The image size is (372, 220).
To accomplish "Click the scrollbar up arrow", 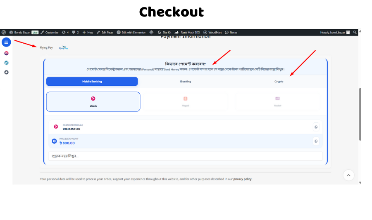I will tap(360, 31).
